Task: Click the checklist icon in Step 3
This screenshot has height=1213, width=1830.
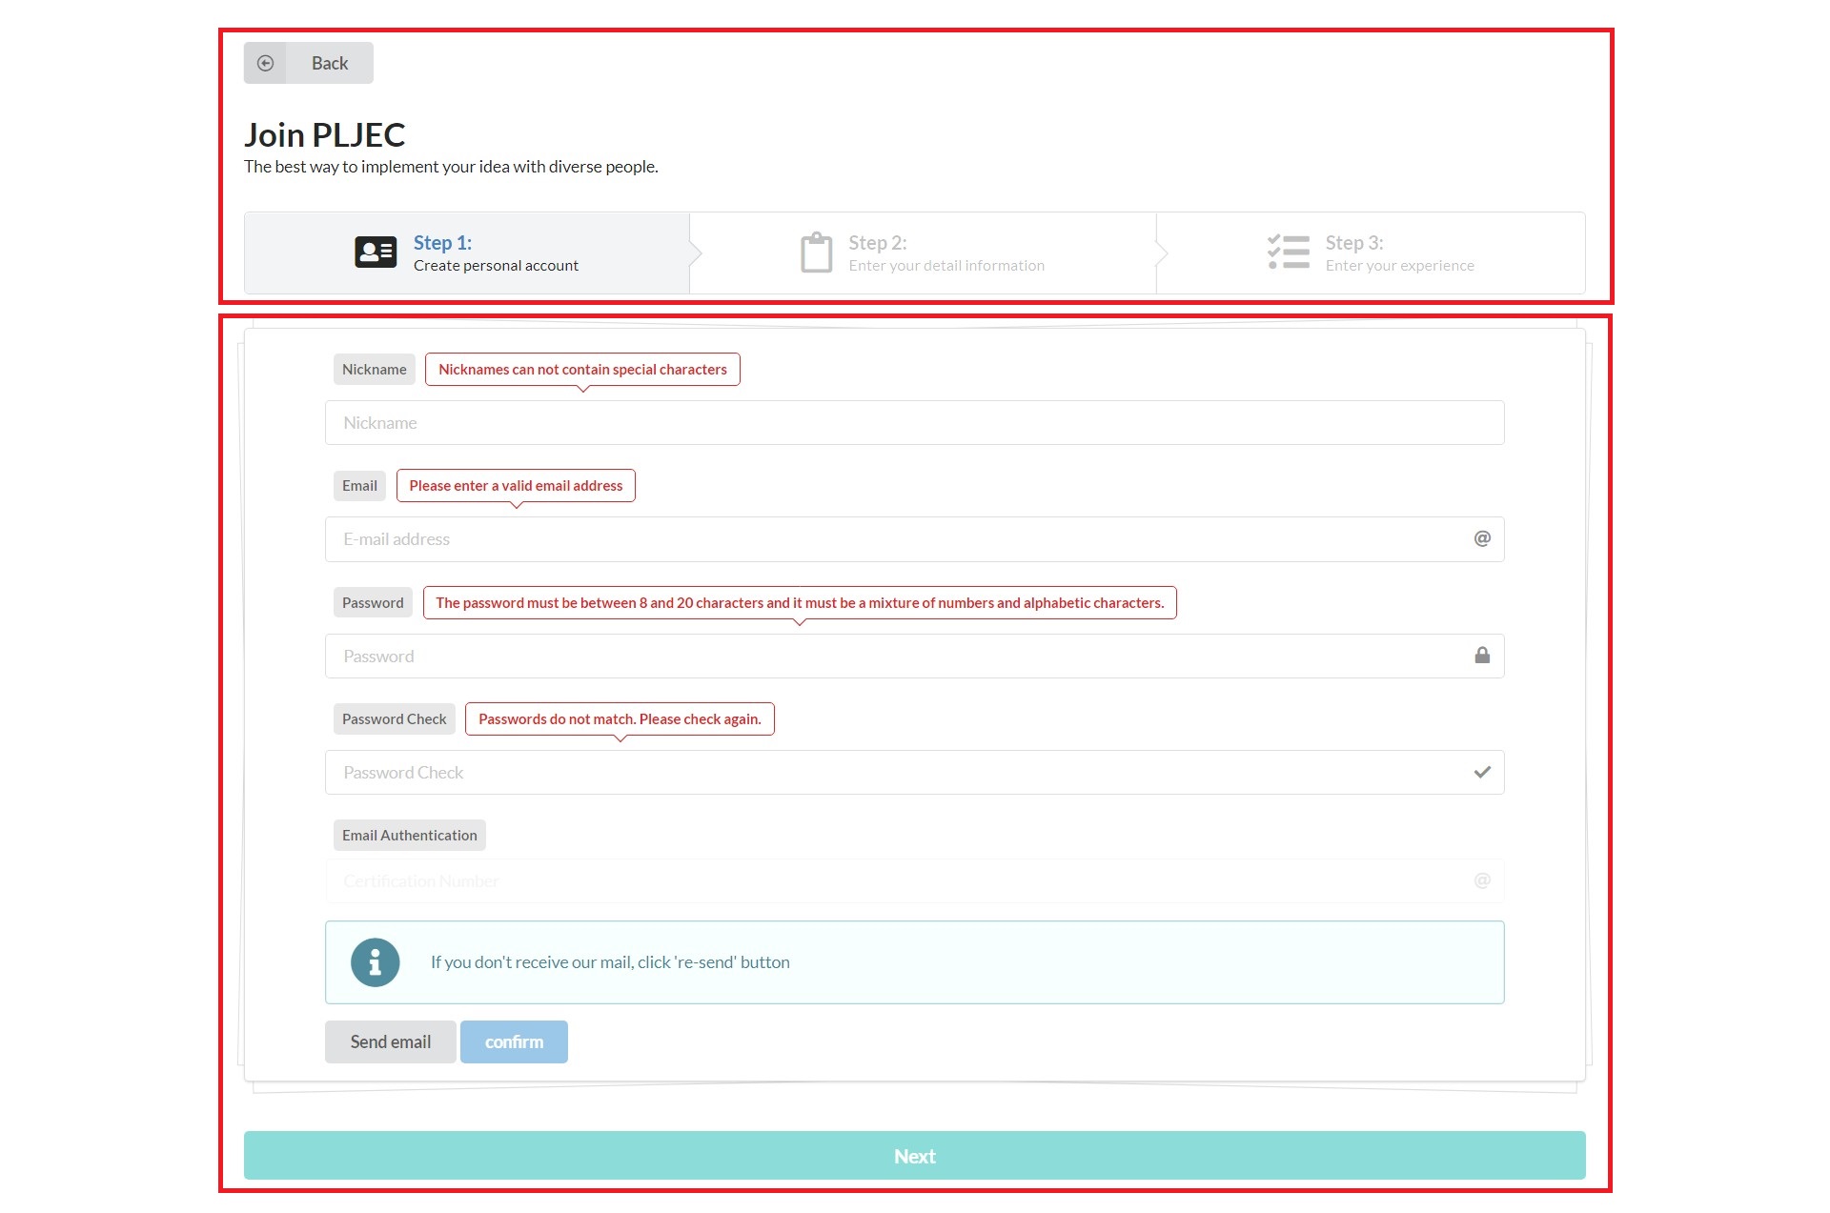Action: (x=1288, y=253)
